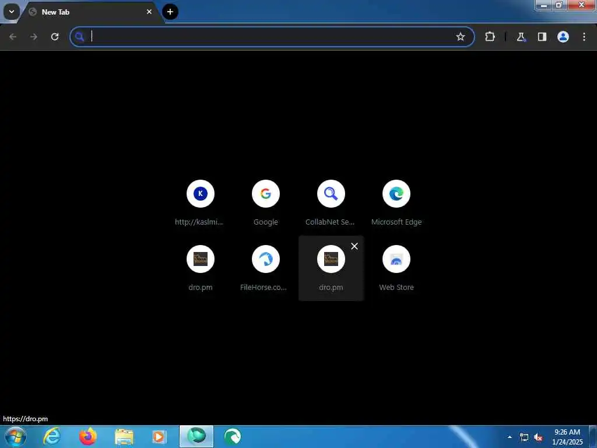The image size is (597, 448).
Task: Open a new tab with plus button
Action: [x=170, y=12]
